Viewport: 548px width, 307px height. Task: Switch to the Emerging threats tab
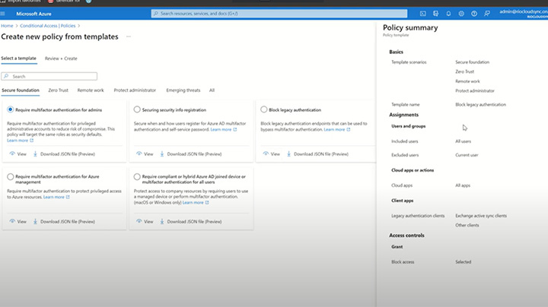[183, 90]
